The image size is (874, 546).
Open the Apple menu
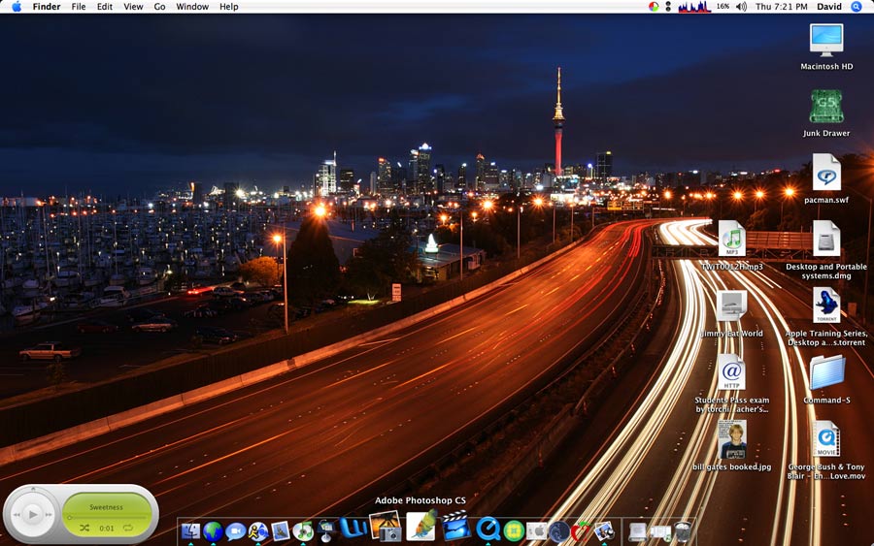pyautogui.click(x=16, y=7)
